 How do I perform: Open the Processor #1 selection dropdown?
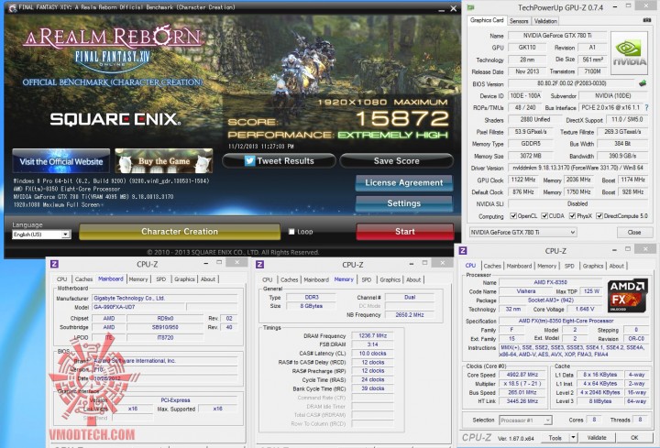coord(525,420)
